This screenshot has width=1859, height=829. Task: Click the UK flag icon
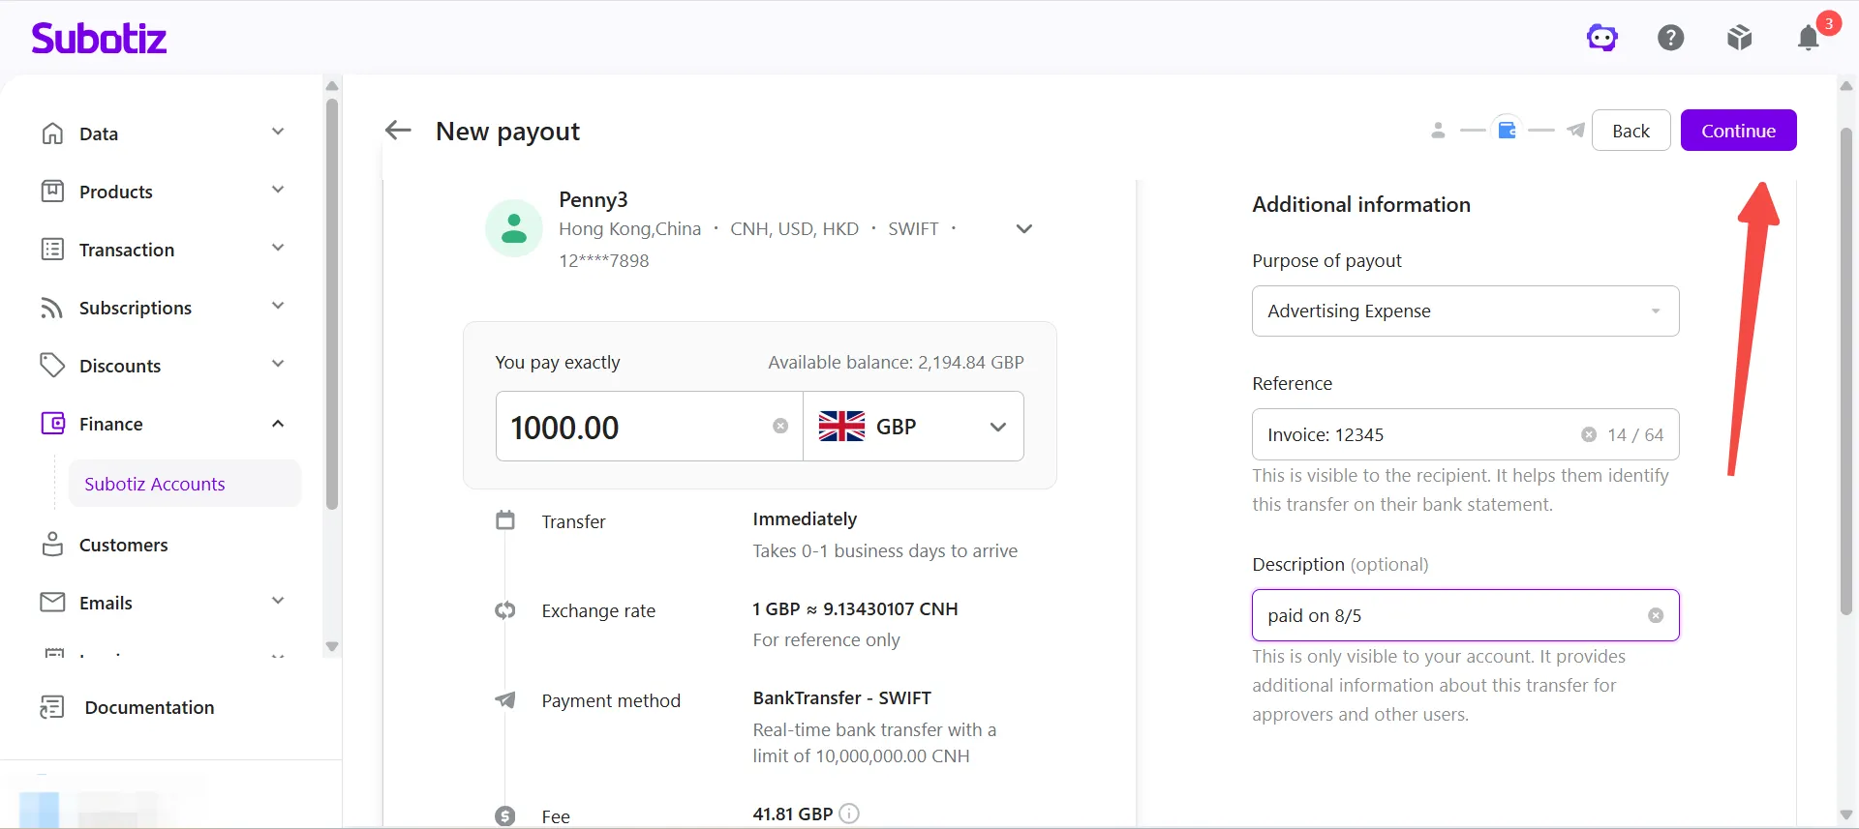click(841, 427)
